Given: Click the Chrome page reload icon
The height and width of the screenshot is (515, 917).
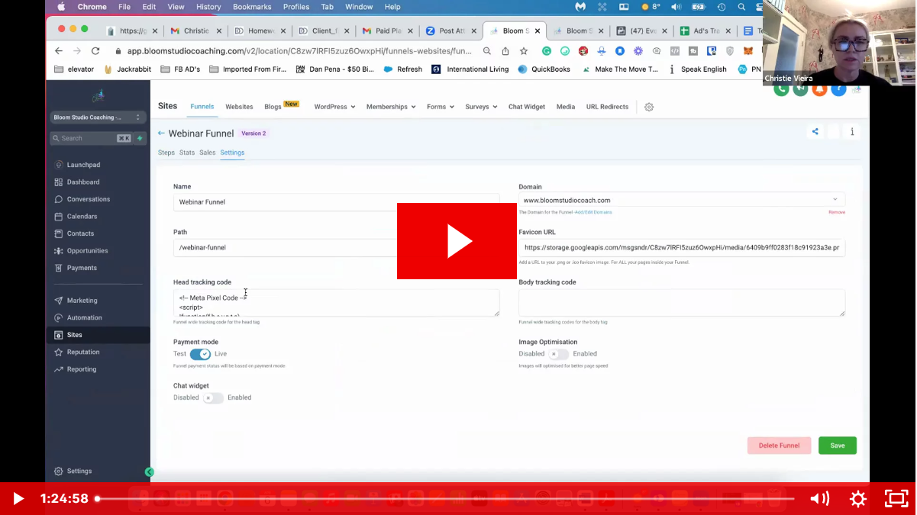Looking at the screenshot, I should [95, 51].
